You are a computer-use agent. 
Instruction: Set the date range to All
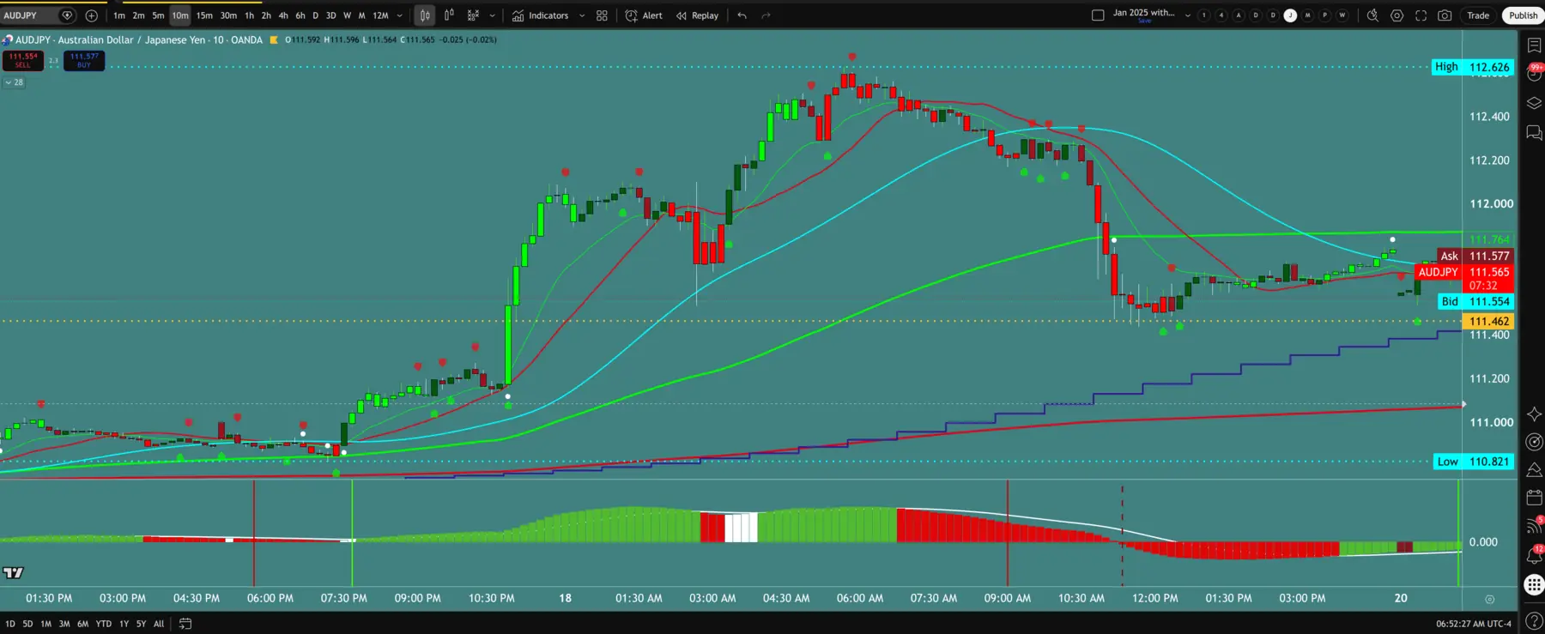click(159, 624)
